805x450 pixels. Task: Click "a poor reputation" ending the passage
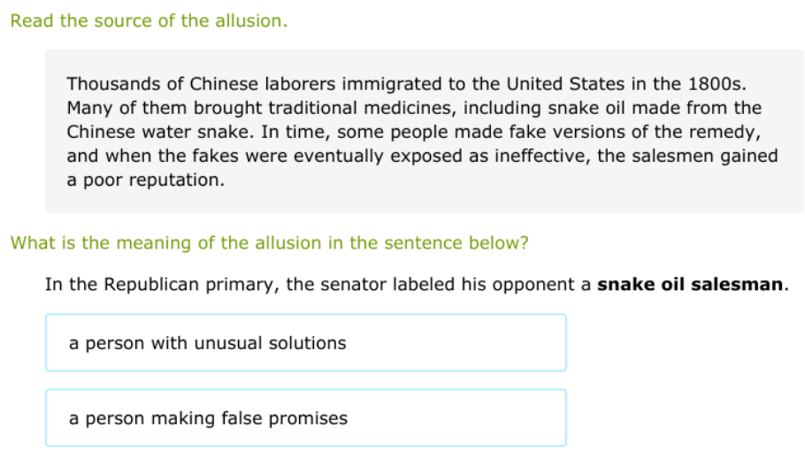click(x=145, y=180)
